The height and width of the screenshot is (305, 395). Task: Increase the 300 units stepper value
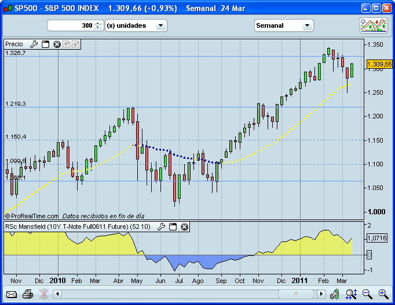click(x=98, y=23)
